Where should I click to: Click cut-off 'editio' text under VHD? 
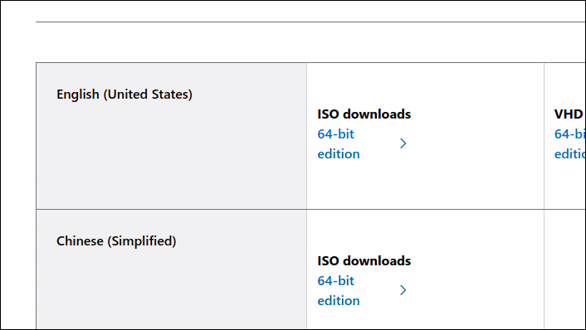(x=569, y=153)
